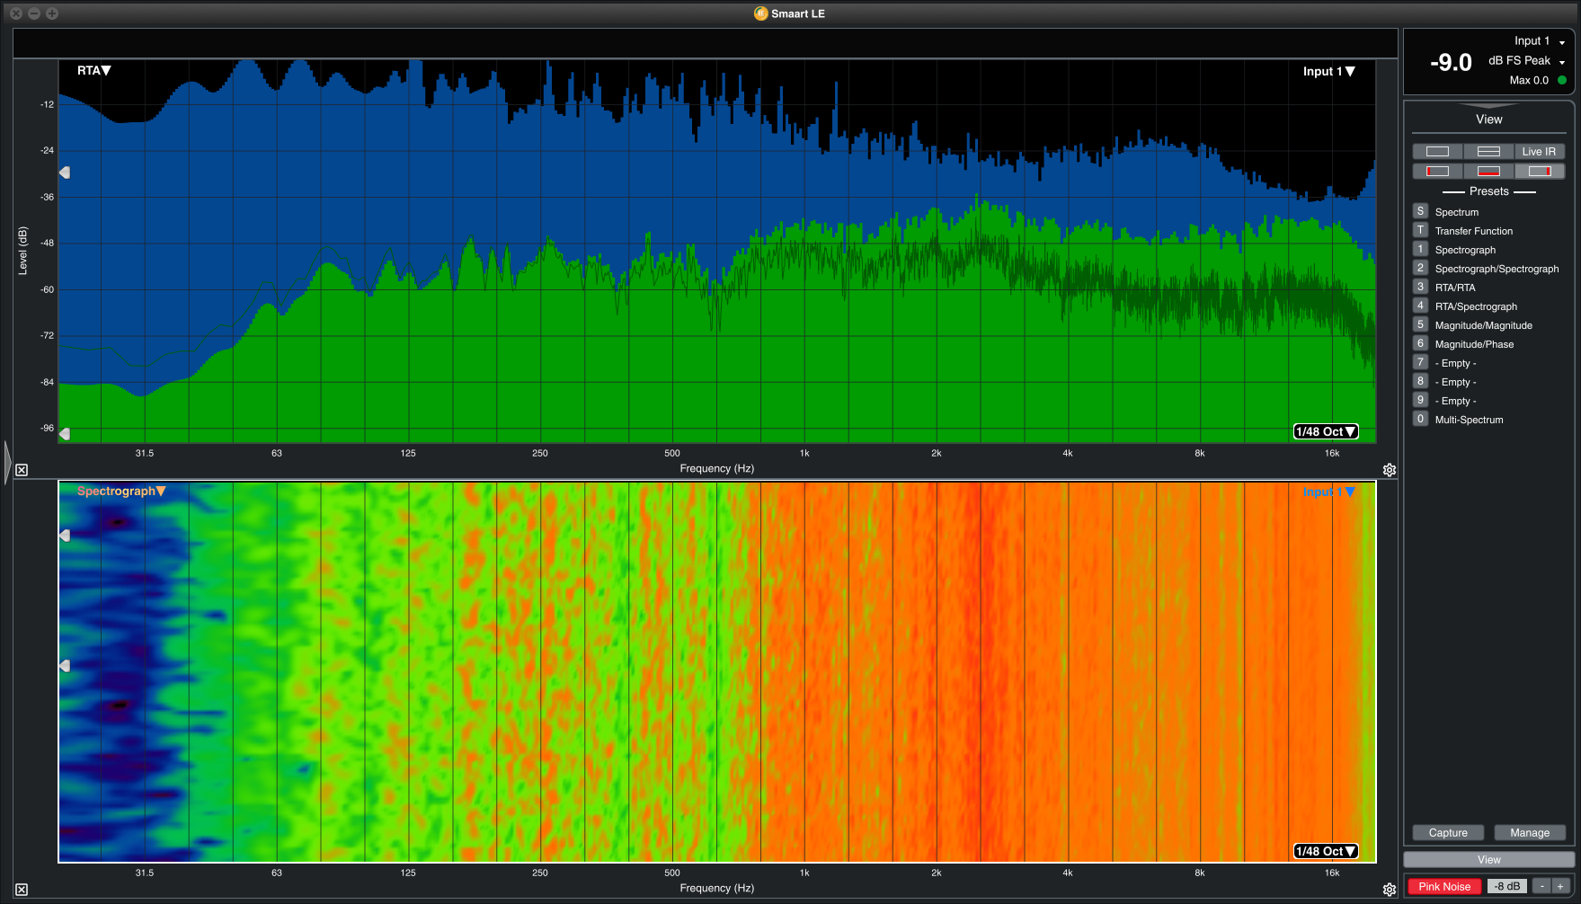
Task: Click preset key 1 for Spectrograph
Action: coord(1420,249)
